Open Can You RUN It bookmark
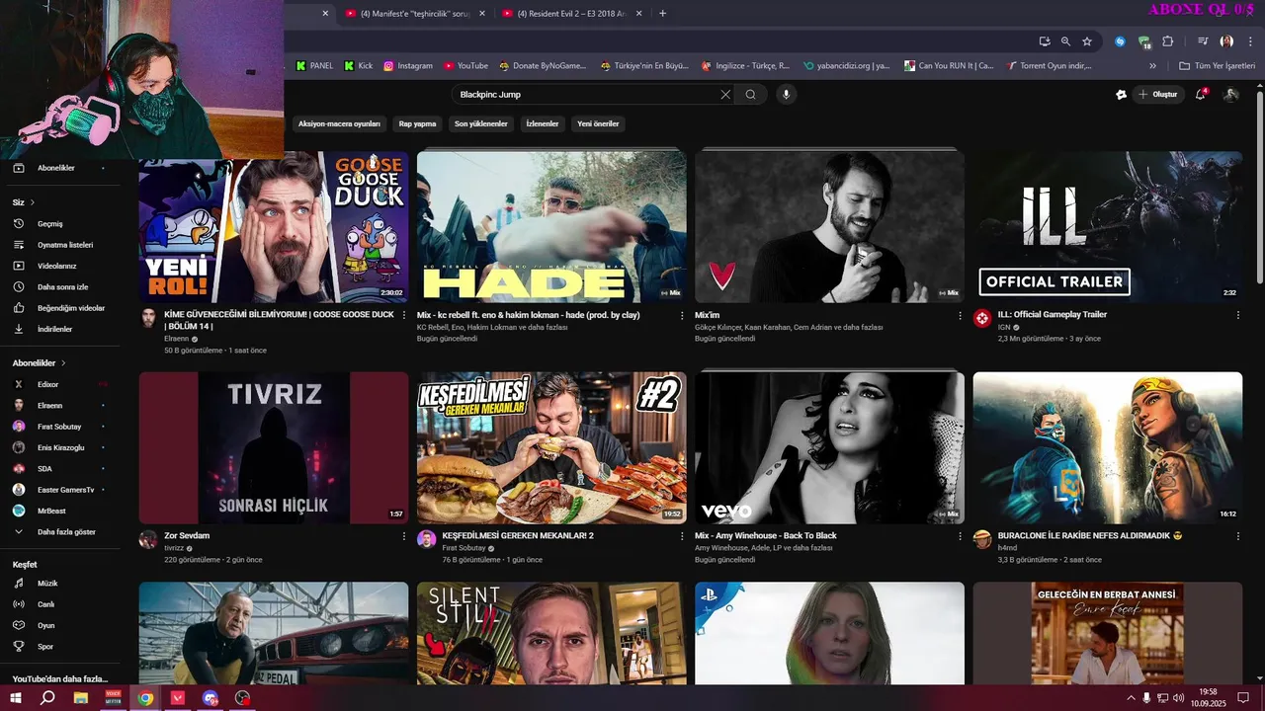 [x=949, y=66]
